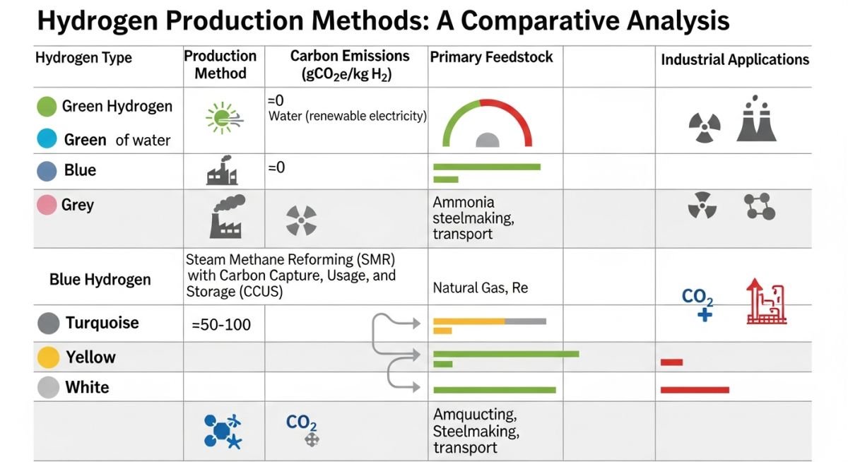This screenshot has height=462, width=848.
Task: Click the 'Natural Gas, Re' text
Action: tap(480, 288)
